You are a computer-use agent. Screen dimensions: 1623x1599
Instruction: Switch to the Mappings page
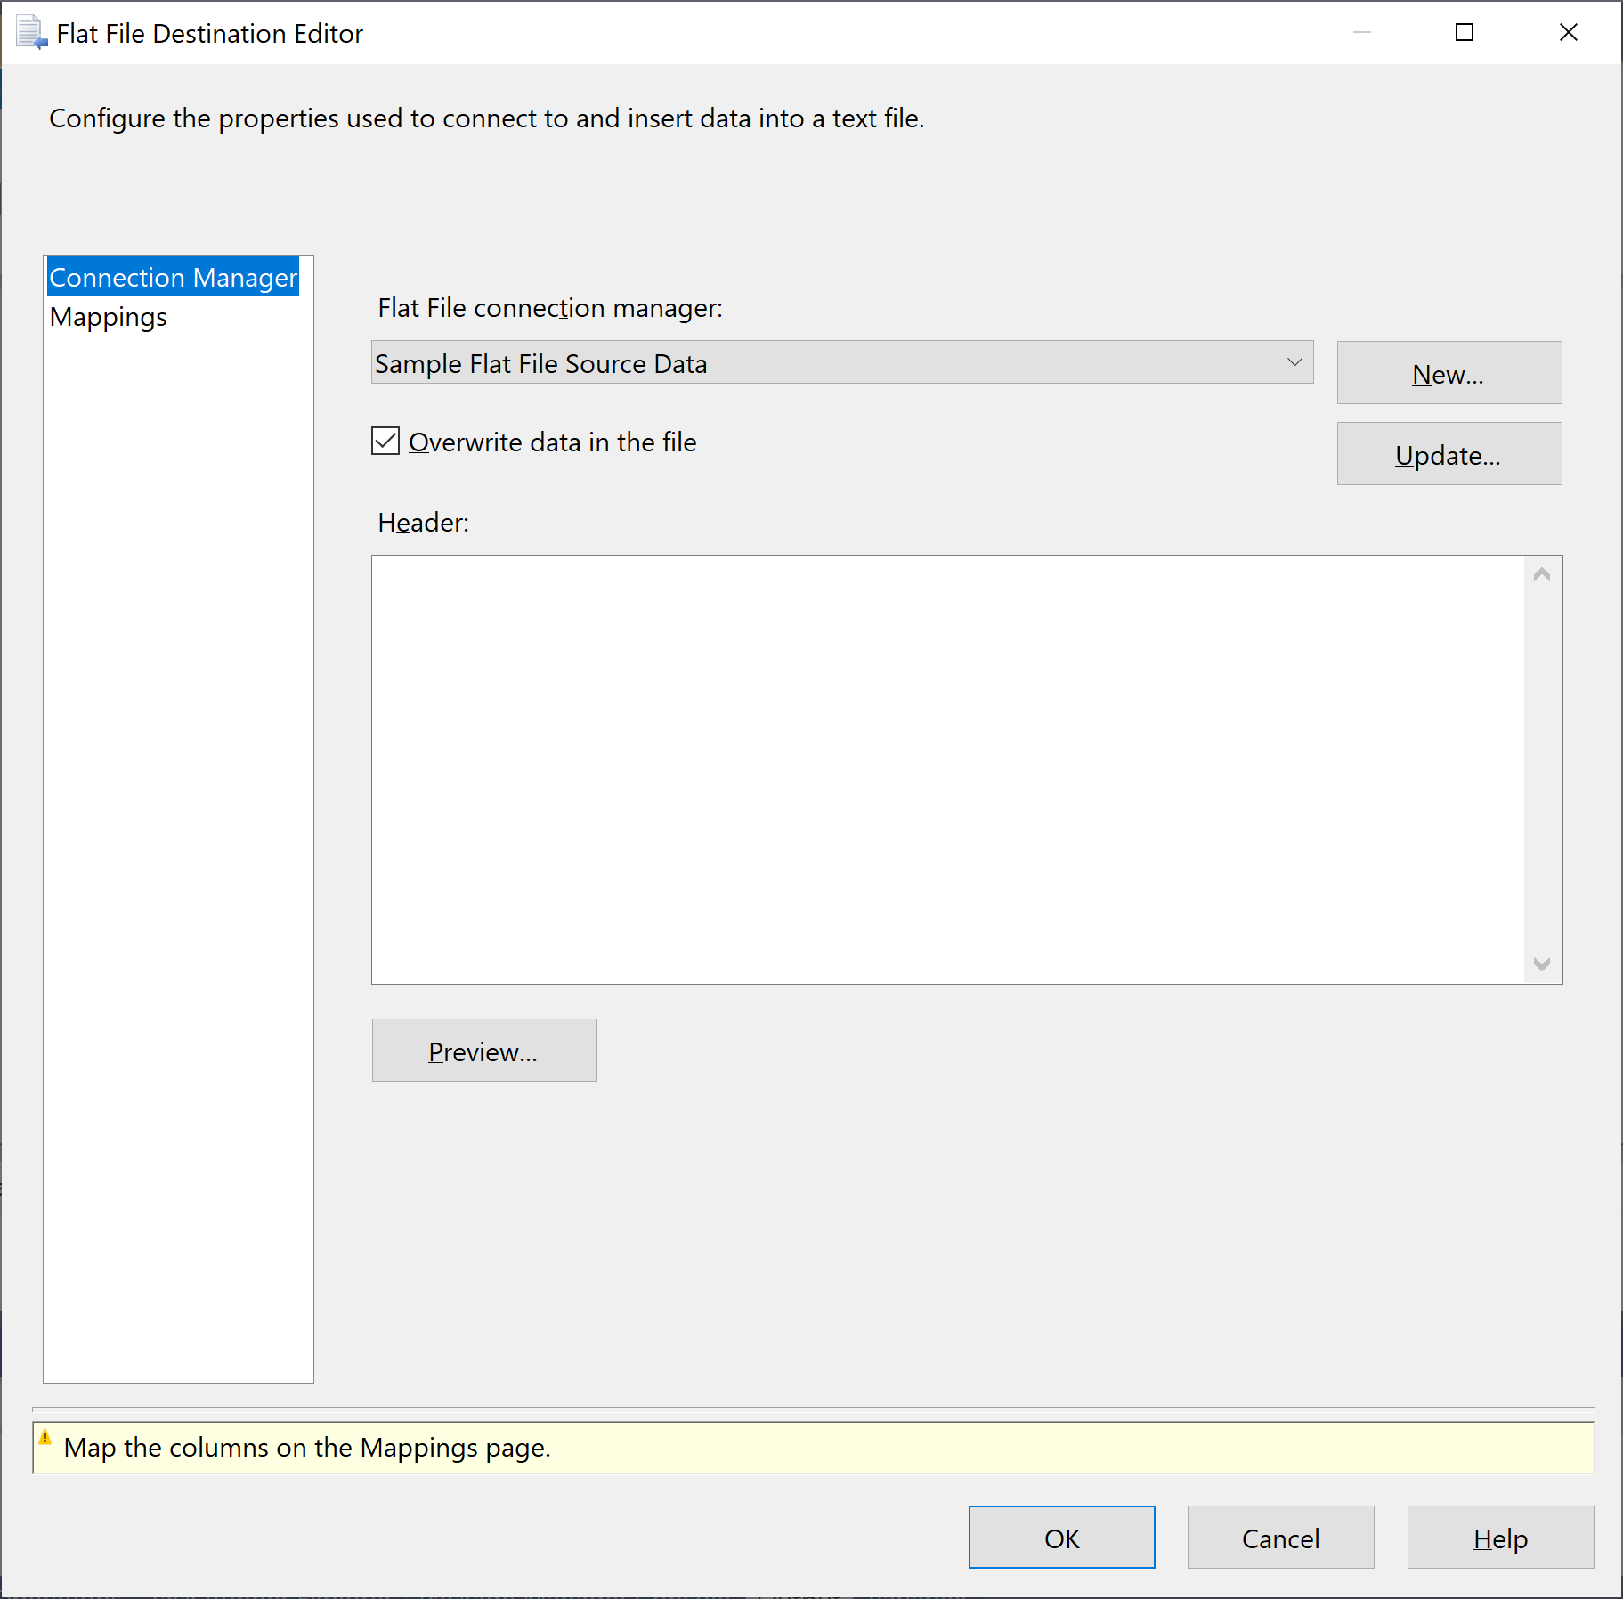click(x=108, y=316)
